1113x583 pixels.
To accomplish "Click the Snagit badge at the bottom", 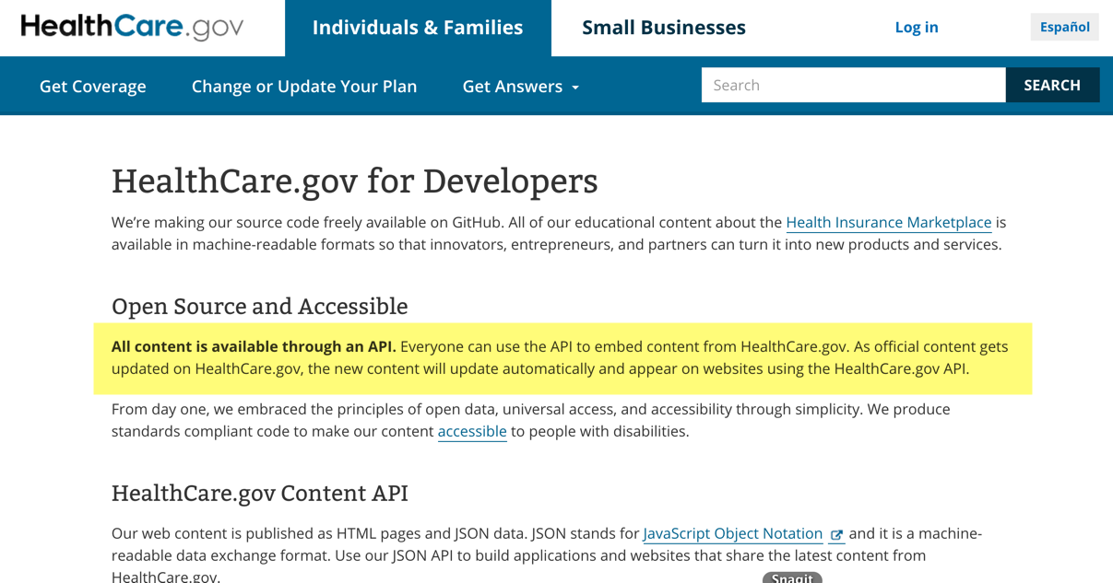I will [791, 577].
